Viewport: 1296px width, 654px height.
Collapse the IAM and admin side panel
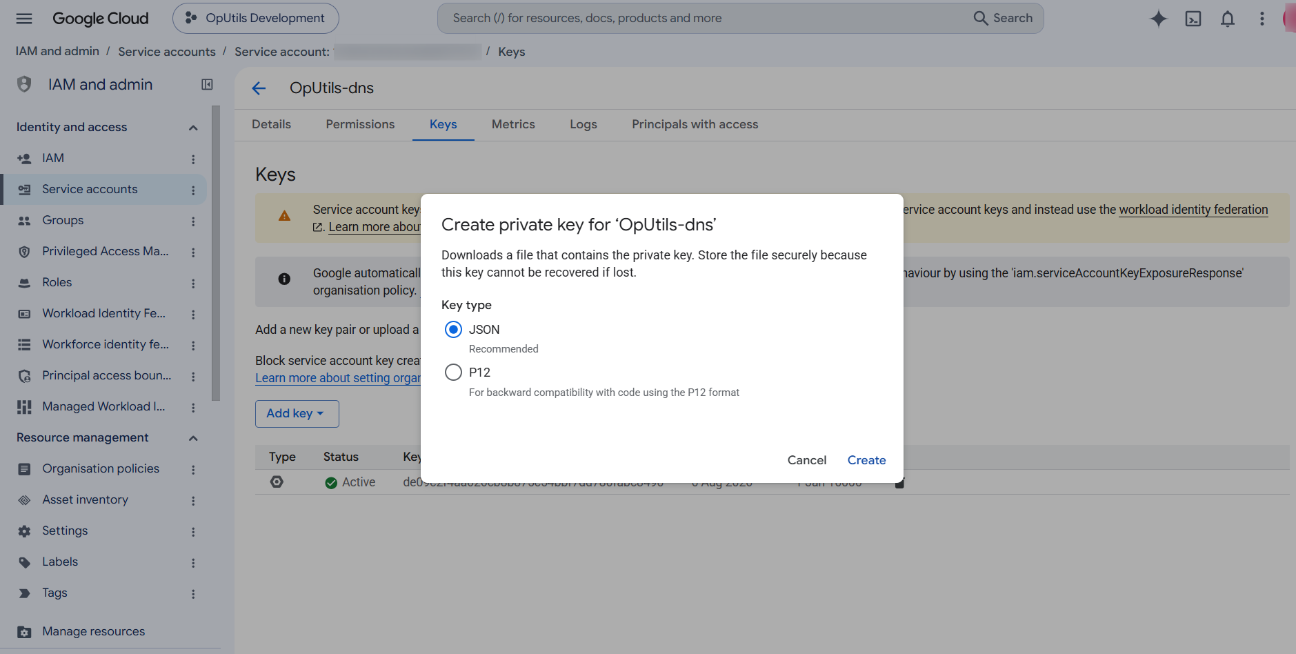pyautogui.click(x=207, y=84)
